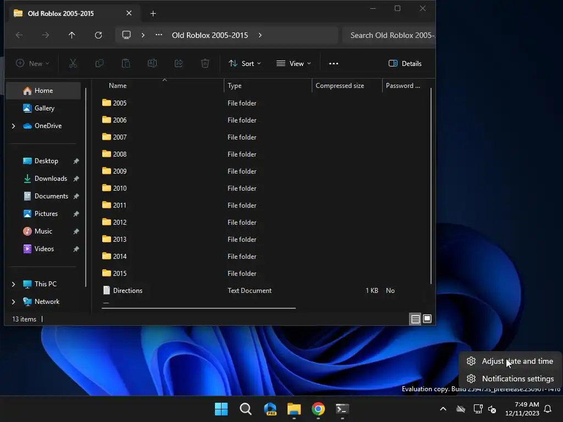Open Gallery in navigation pane
The image size is (563, 422).
(43, 108)
